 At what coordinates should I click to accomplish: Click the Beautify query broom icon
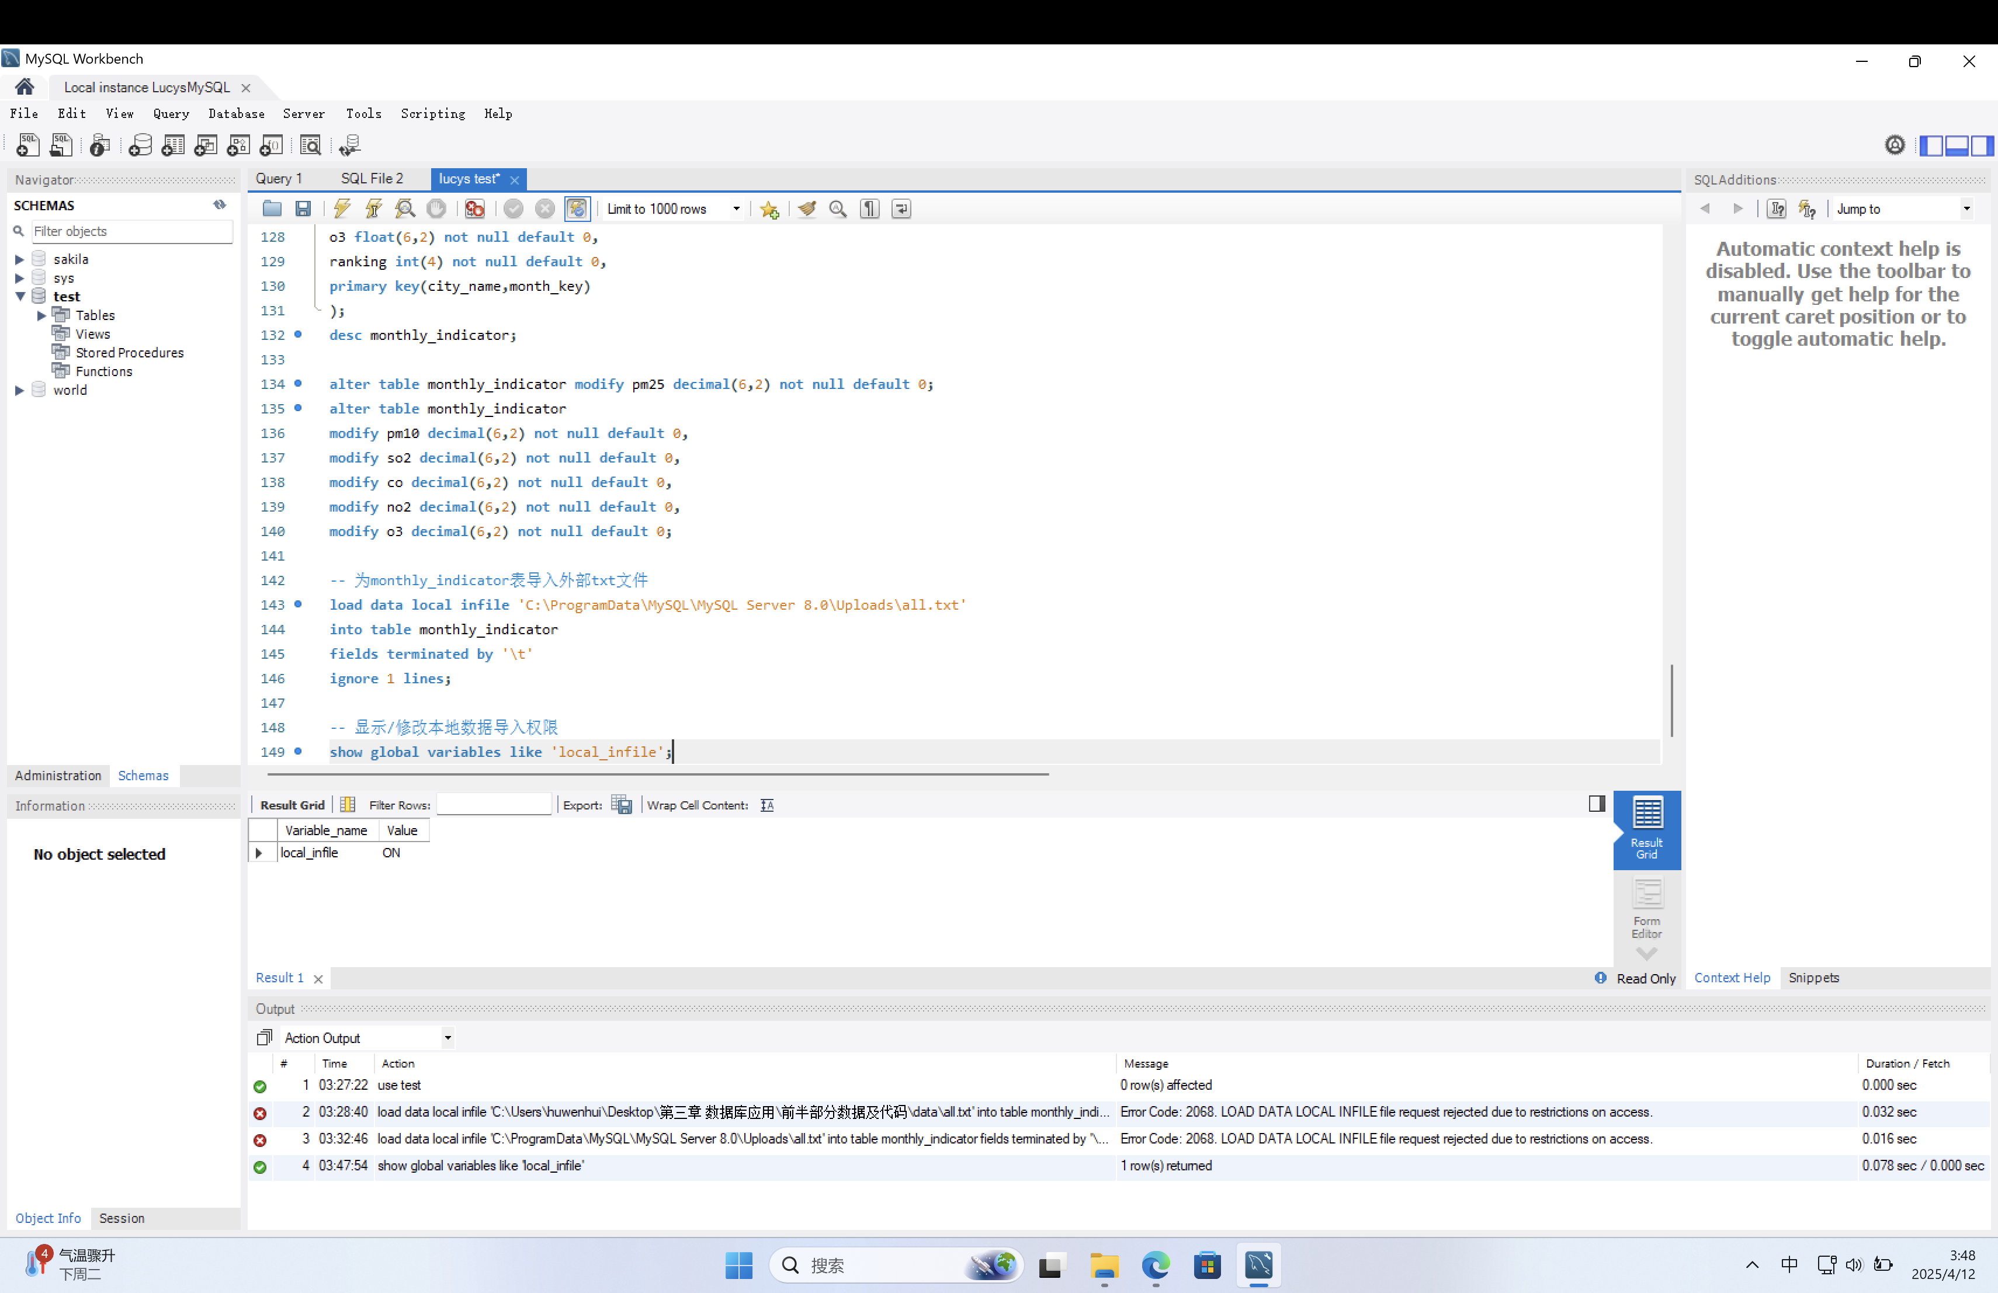(807, 209)
